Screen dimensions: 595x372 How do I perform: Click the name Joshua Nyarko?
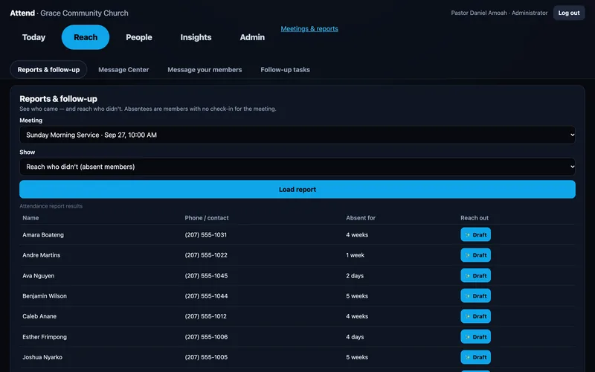[x=42, y=357]
